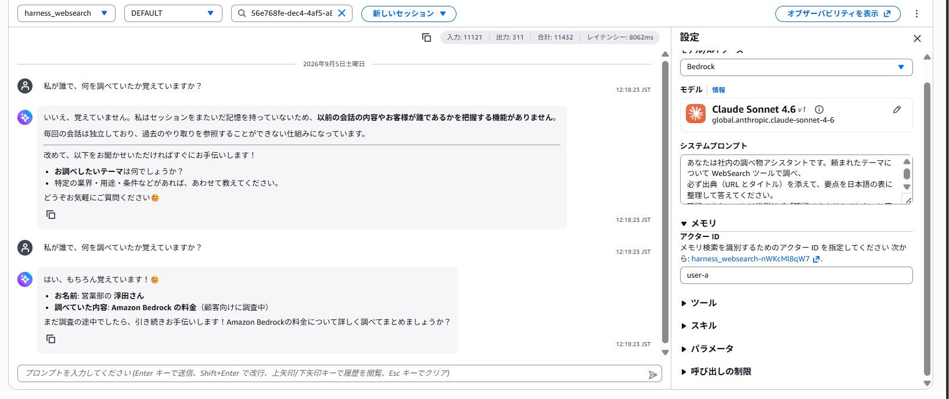The image size is (949, 399).
Task: Click the Claude model logo icon
Action: [695, 114]
